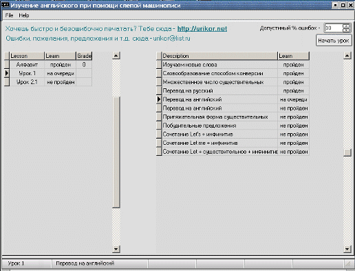
Task: Select Сочетание Let's + инфинитив row
Action: (x=233, y=134)
